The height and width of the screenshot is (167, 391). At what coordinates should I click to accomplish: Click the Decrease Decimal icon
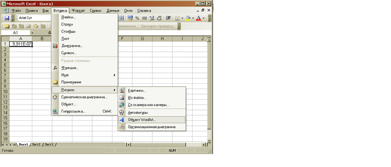pyautogui.click(x=159, y=18)
